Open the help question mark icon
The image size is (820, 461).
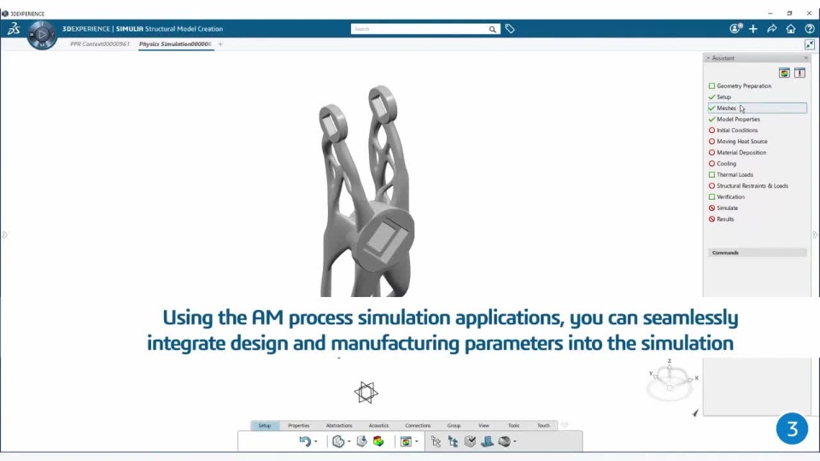(x=809, y=29)
